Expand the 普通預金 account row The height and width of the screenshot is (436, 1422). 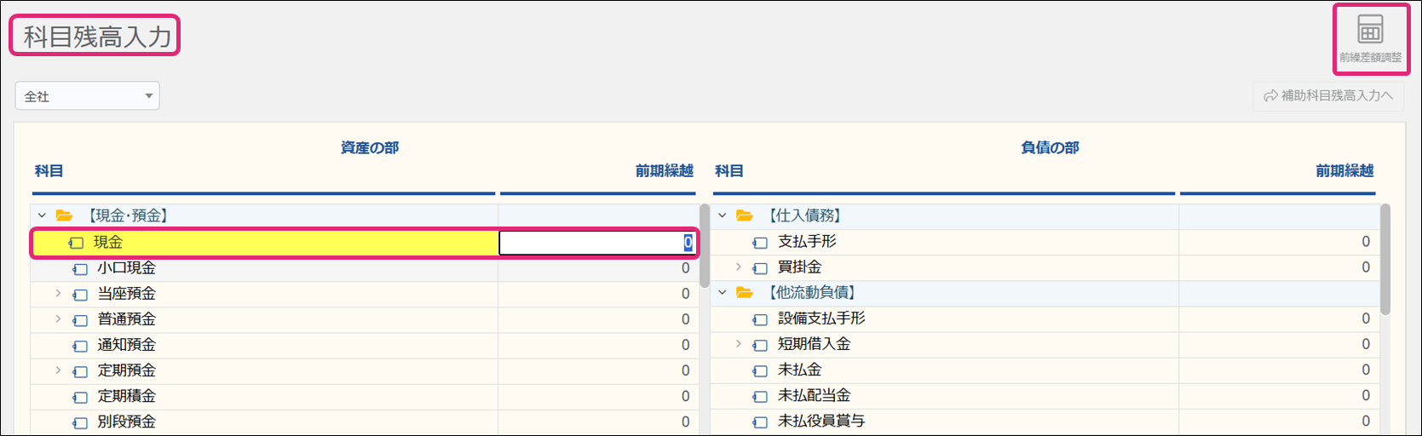(58, 319)
